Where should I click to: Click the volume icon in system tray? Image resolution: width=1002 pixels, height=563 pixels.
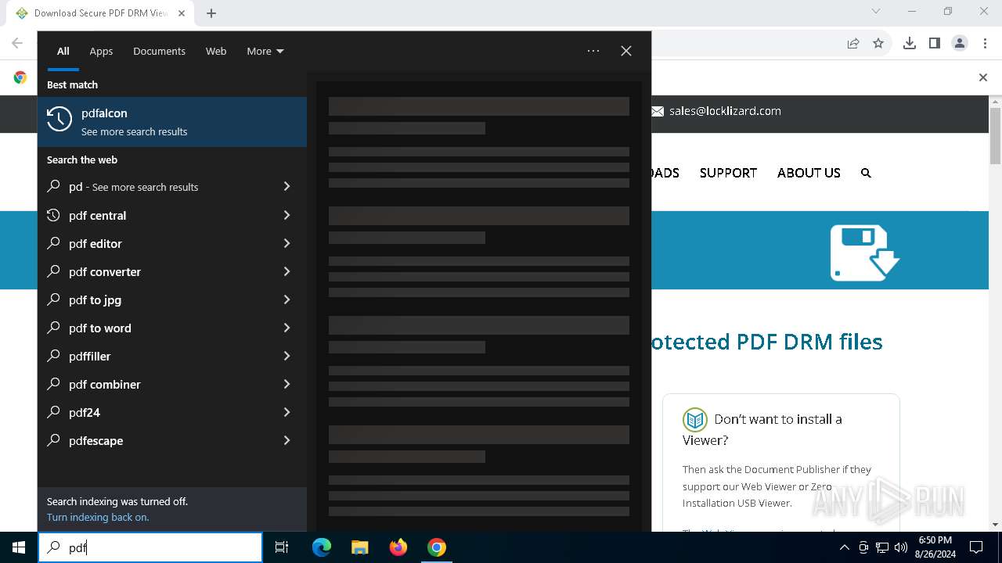pyautogui.click(x=900, y=547)
